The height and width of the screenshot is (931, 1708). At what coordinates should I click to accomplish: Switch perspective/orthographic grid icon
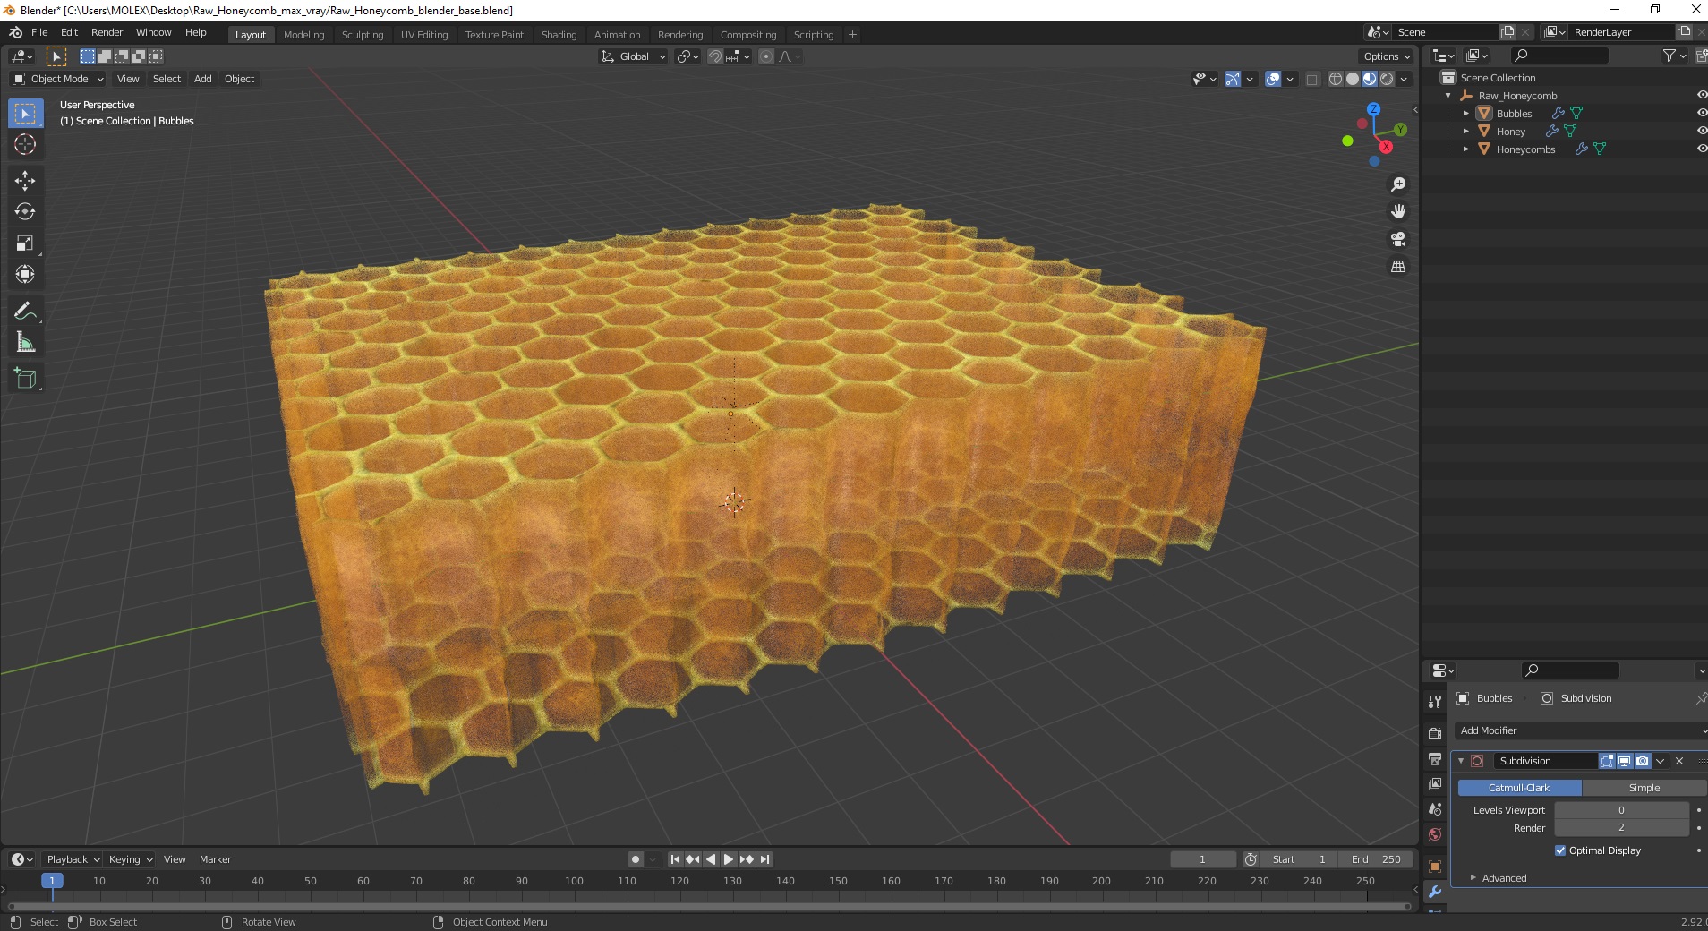pos(1398,267)
